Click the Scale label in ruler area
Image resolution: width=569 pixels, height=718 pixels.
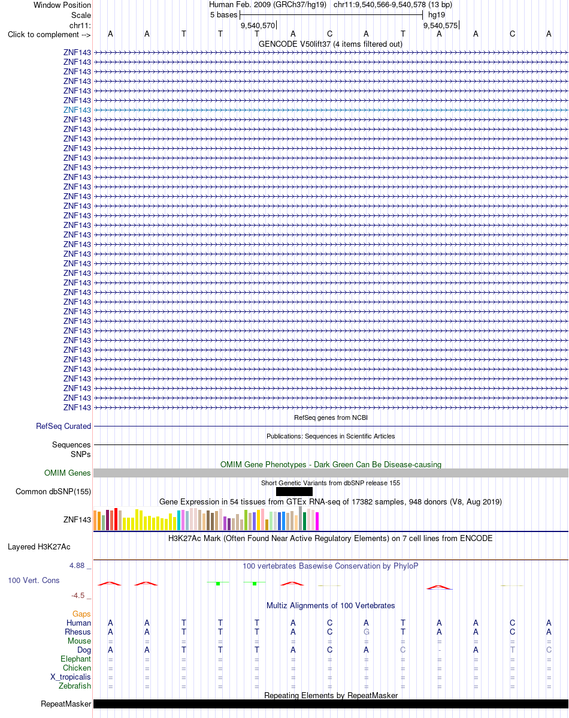pos(81,15)
